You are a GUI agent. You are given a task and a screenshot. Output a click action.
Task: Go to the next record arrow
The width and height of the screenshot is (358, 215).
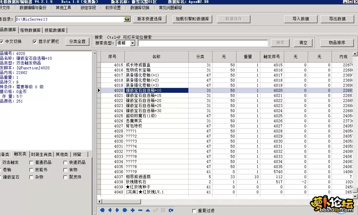pos(117,210)
